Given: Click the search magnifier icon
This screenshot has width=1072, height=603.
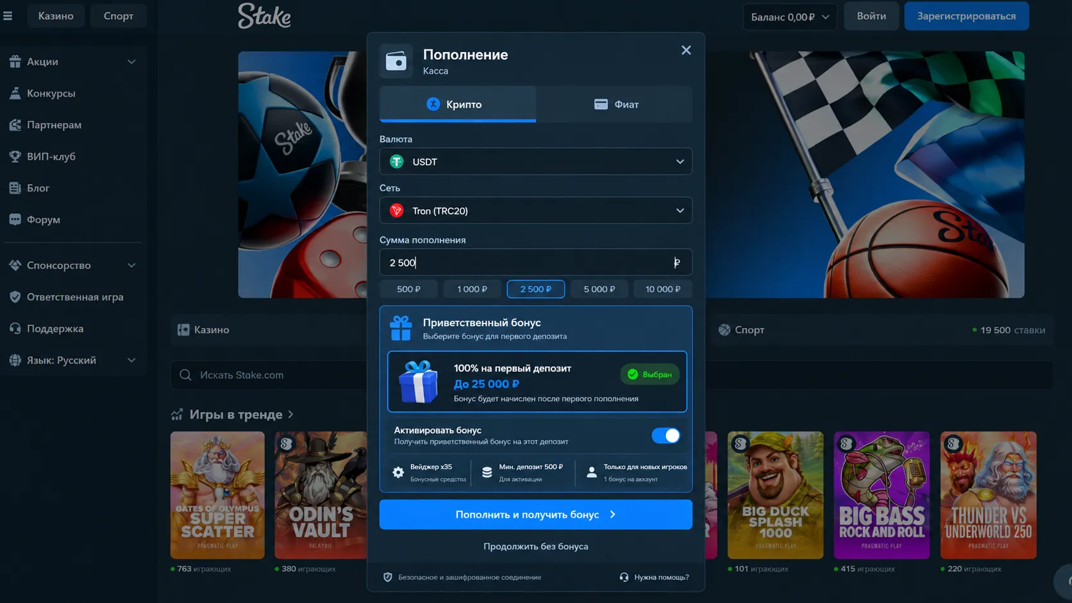Looking at the screenshot, I should [185, 375].
